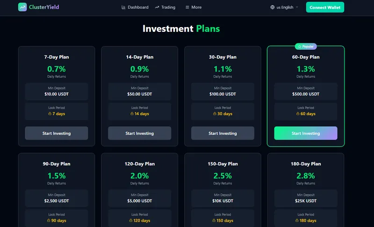374x227 pixels.
Task: Click the hamburger icon beside More
Action: pyautogui.click(x=187, y=7)
